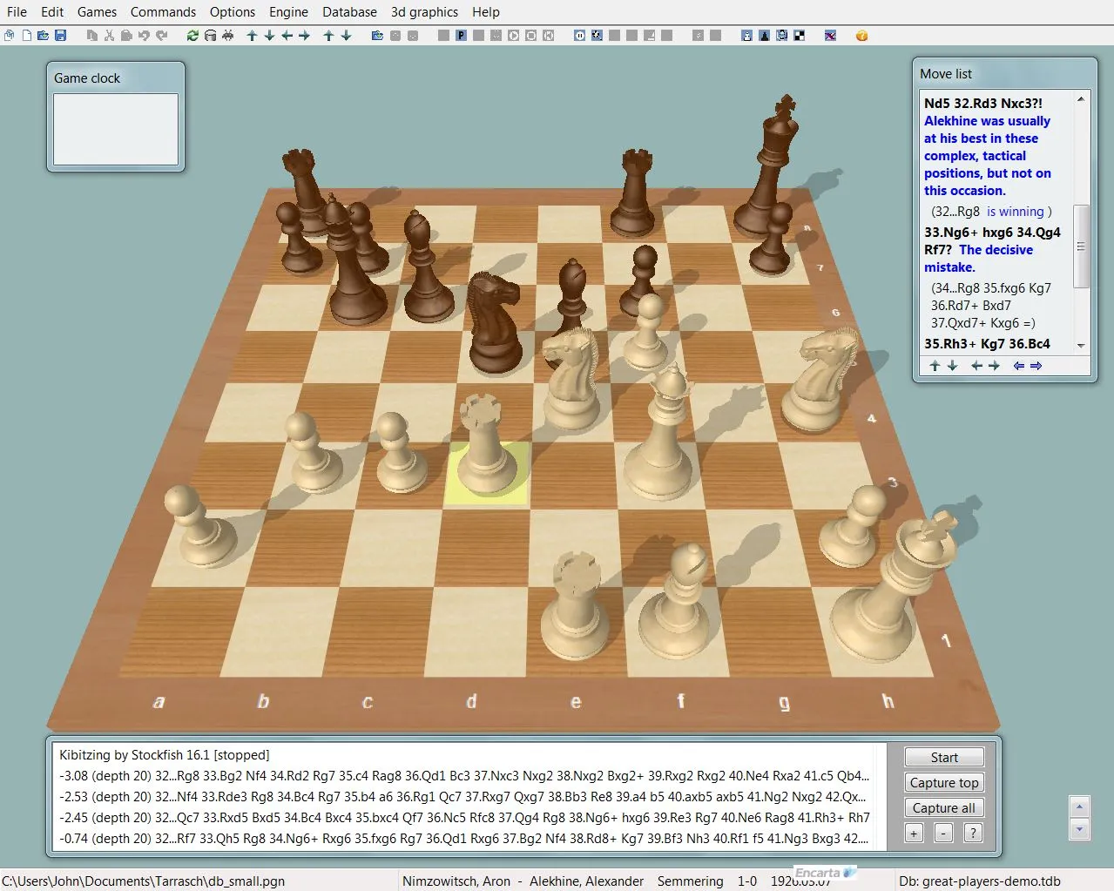
Task: Open the 3d graphics menu
Action: (x=424, y=11)
